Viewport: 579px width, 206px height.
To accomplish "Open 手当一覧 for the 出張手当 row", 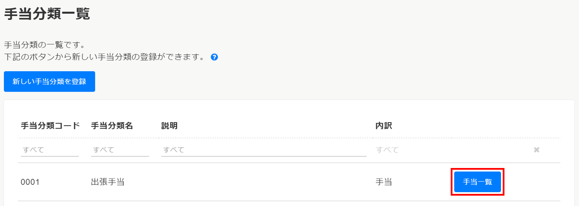I will point(477,182).
